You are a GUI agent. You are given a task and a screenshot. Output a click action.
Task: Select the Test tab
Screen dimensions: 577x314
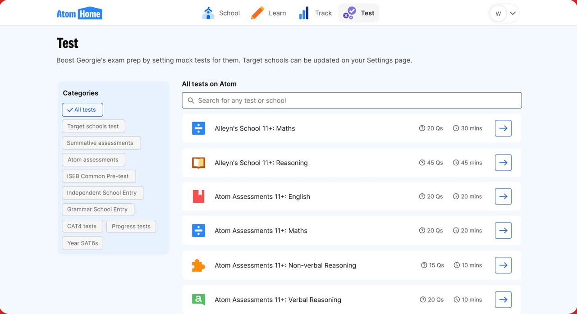359,13
